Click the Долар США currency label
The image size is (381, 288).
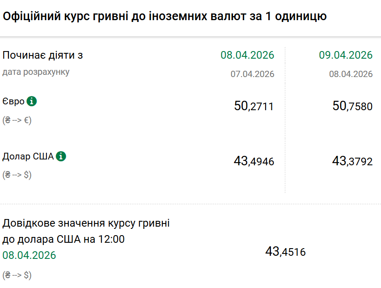tap(28, 157)
